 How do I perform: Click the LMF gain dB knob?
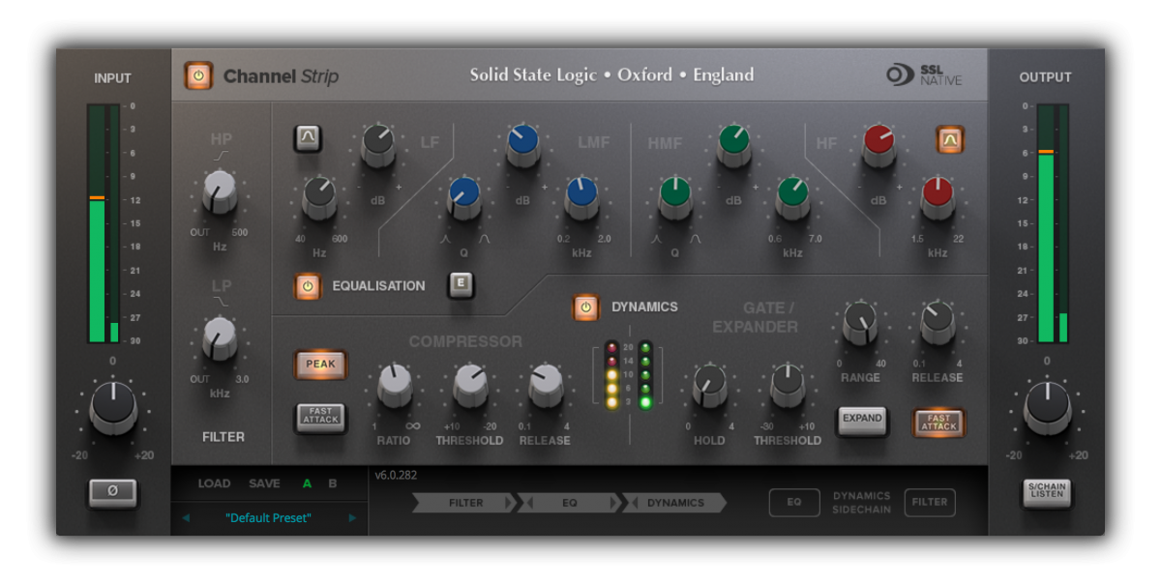[523, 145]
